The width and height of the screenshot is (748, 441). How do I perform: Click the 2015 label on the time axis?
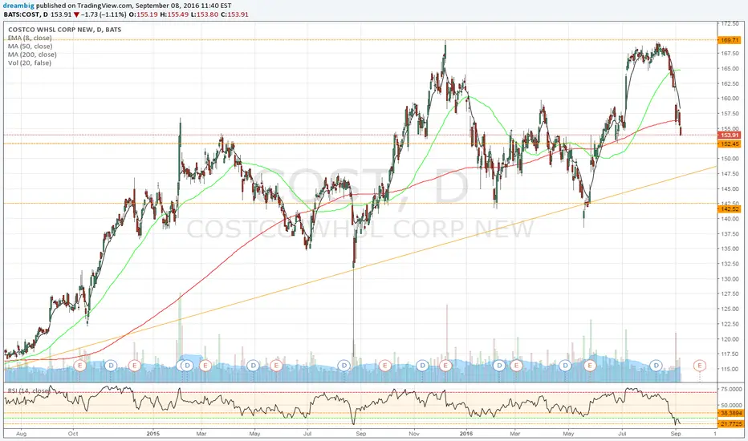[x=153, y=434]
